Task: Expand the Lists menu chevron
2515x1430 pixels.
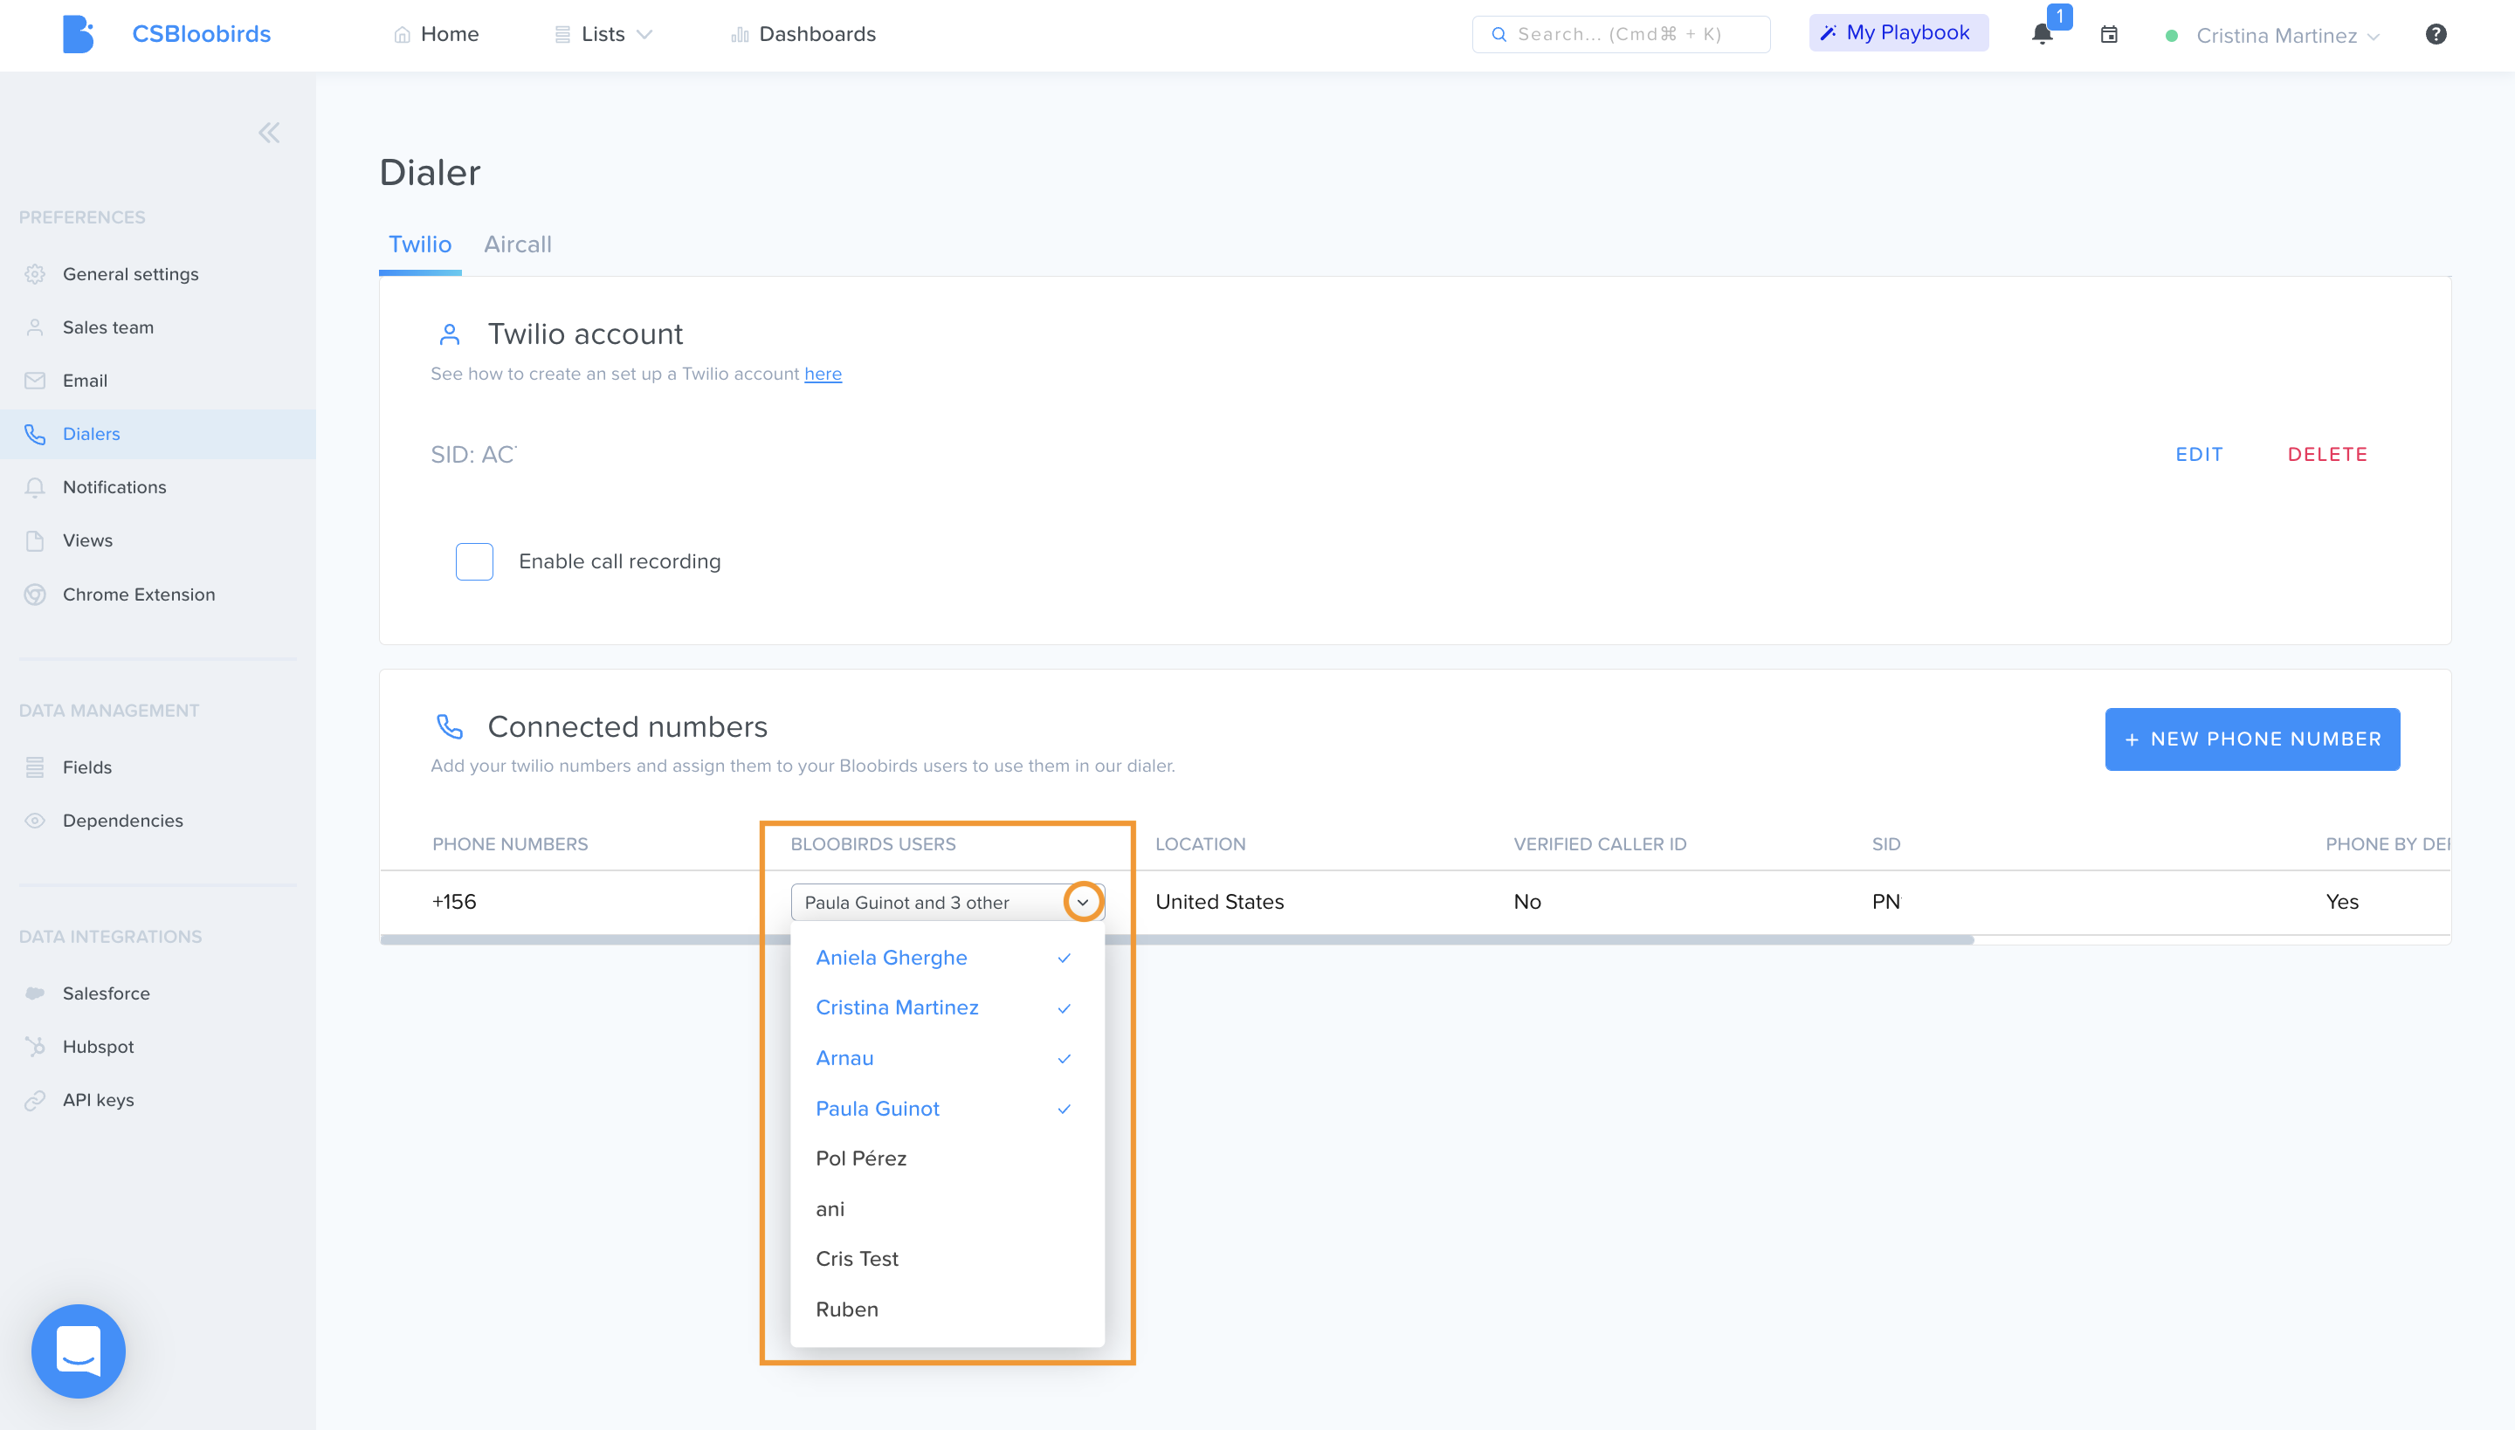Action: pyautogui.click(x=644, y=34)
